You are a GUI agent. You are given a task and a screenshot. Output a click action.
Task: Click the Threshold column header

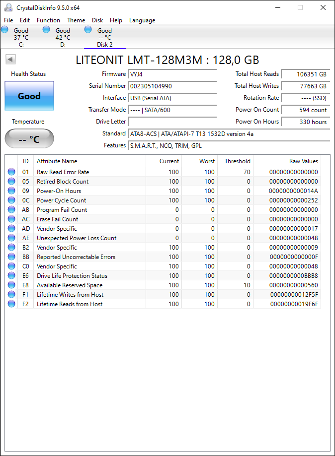(236, 161)
